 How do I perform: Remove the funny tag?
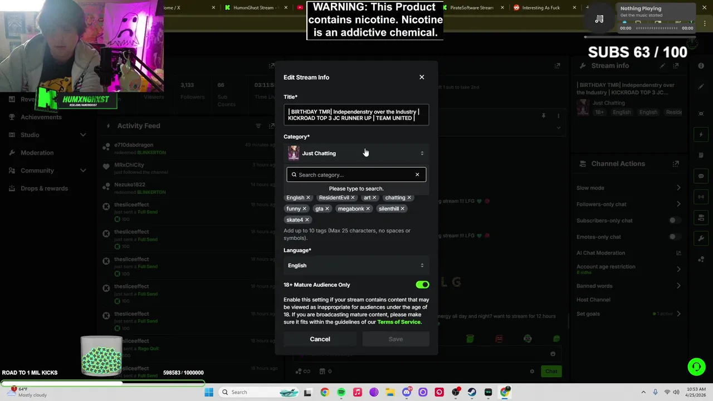[304, 209]
